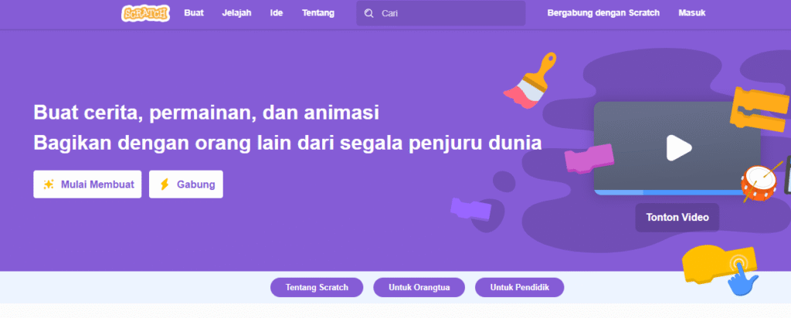Click the orange block at the right edge
791x318 pixels.
[x=760, y=110]
